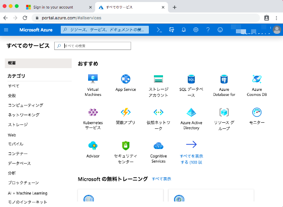Open the Cognitive Services icon
283x207 pixels.
click(158, 145)
